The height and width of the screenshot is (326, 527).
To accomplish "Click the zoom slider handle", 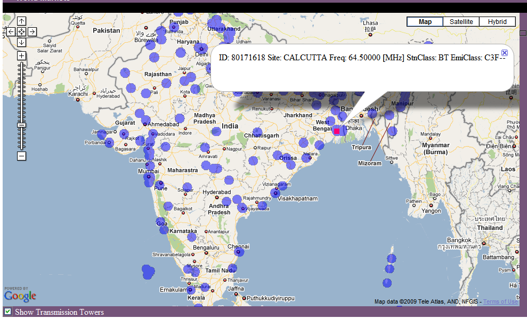I will pyautogui.click(x=21, y=125).
